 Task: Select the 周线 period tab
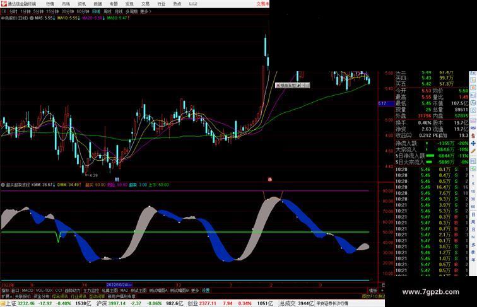click(107, 11)
